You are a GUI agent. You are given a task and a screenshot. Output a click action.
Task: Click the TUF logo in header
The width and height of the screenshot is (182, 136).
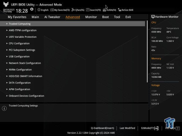coord(6,4)
